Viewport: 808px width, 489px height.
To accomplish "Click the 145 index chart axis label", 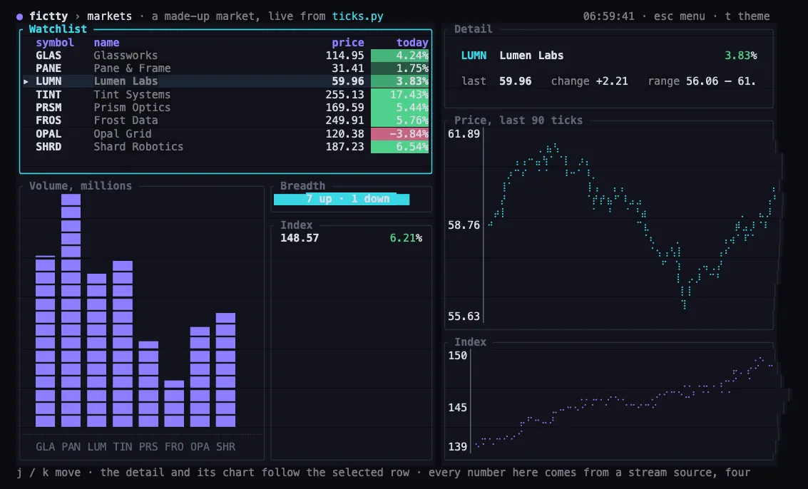I will click(458, 407).
